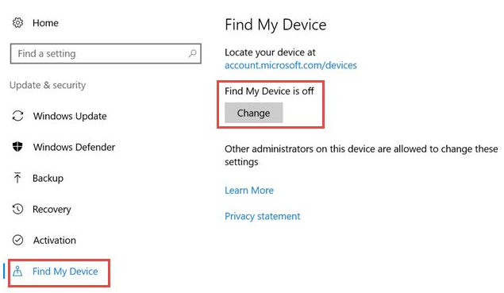Click the Activation checkmark circle icon

(x=17, y=240)
